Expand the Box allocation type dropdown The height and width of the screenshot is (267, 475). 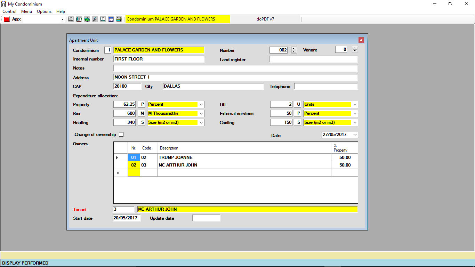(x=201, y=113)
